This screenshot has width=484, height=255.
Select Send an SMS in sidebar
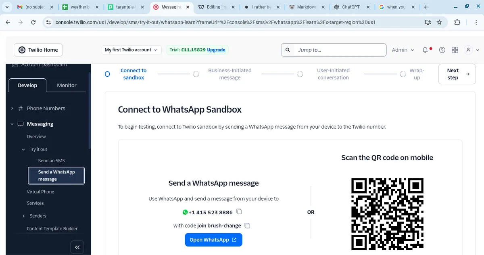[x=51, y=161]
